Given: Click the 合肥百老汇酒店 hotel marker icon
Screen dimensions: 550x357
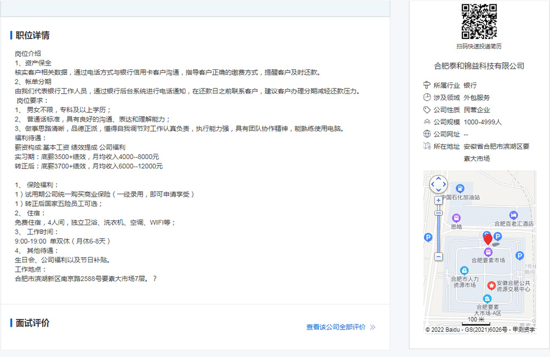Looking at the screenshot, I should (513, 215).
